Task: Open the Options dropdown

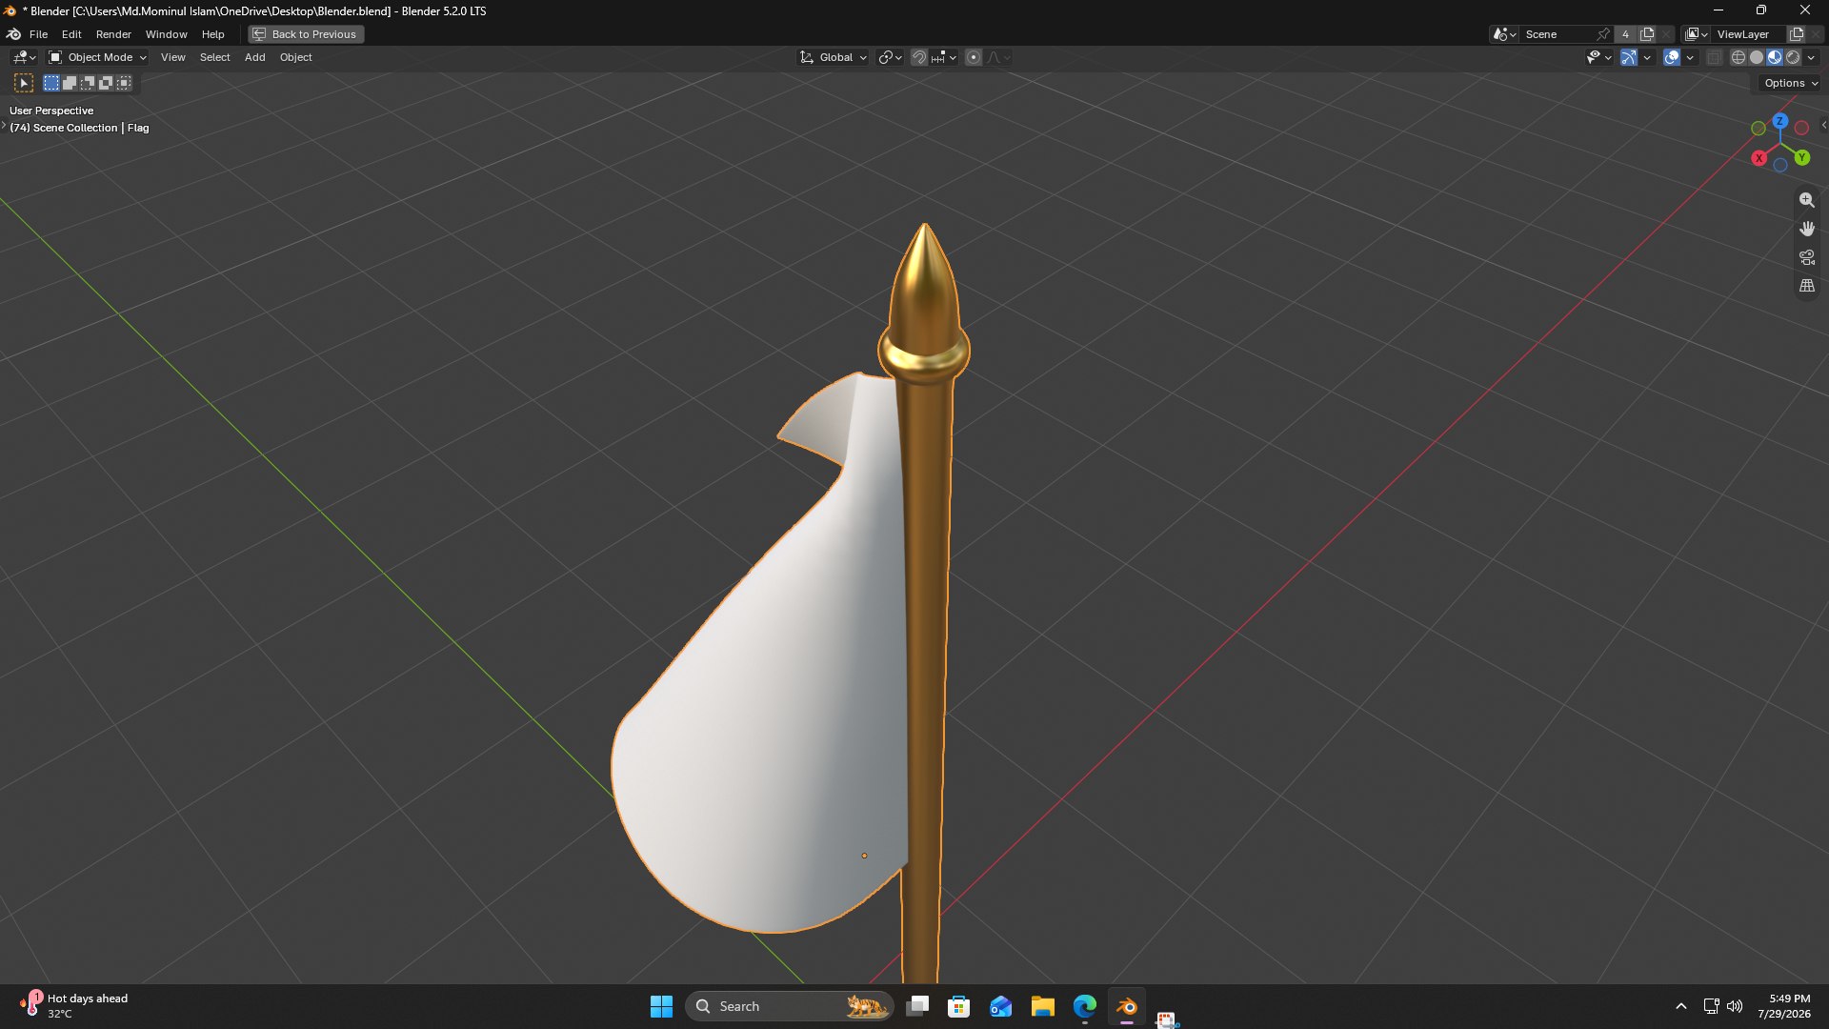Action: pyautogui.click(x=1790, y=83)
